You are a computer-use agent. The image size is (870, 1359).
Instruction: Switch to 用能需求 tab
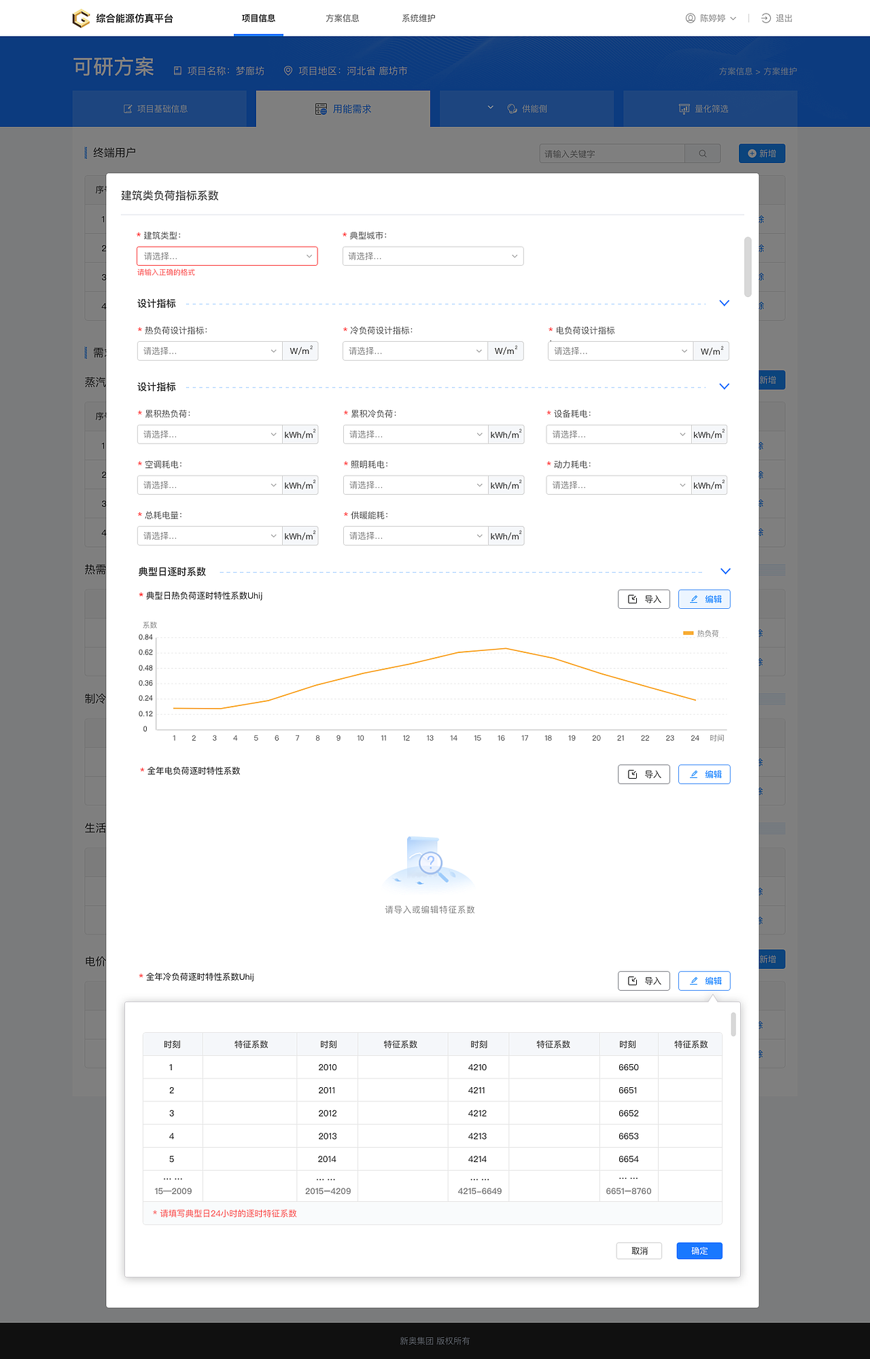click(343, 109)
